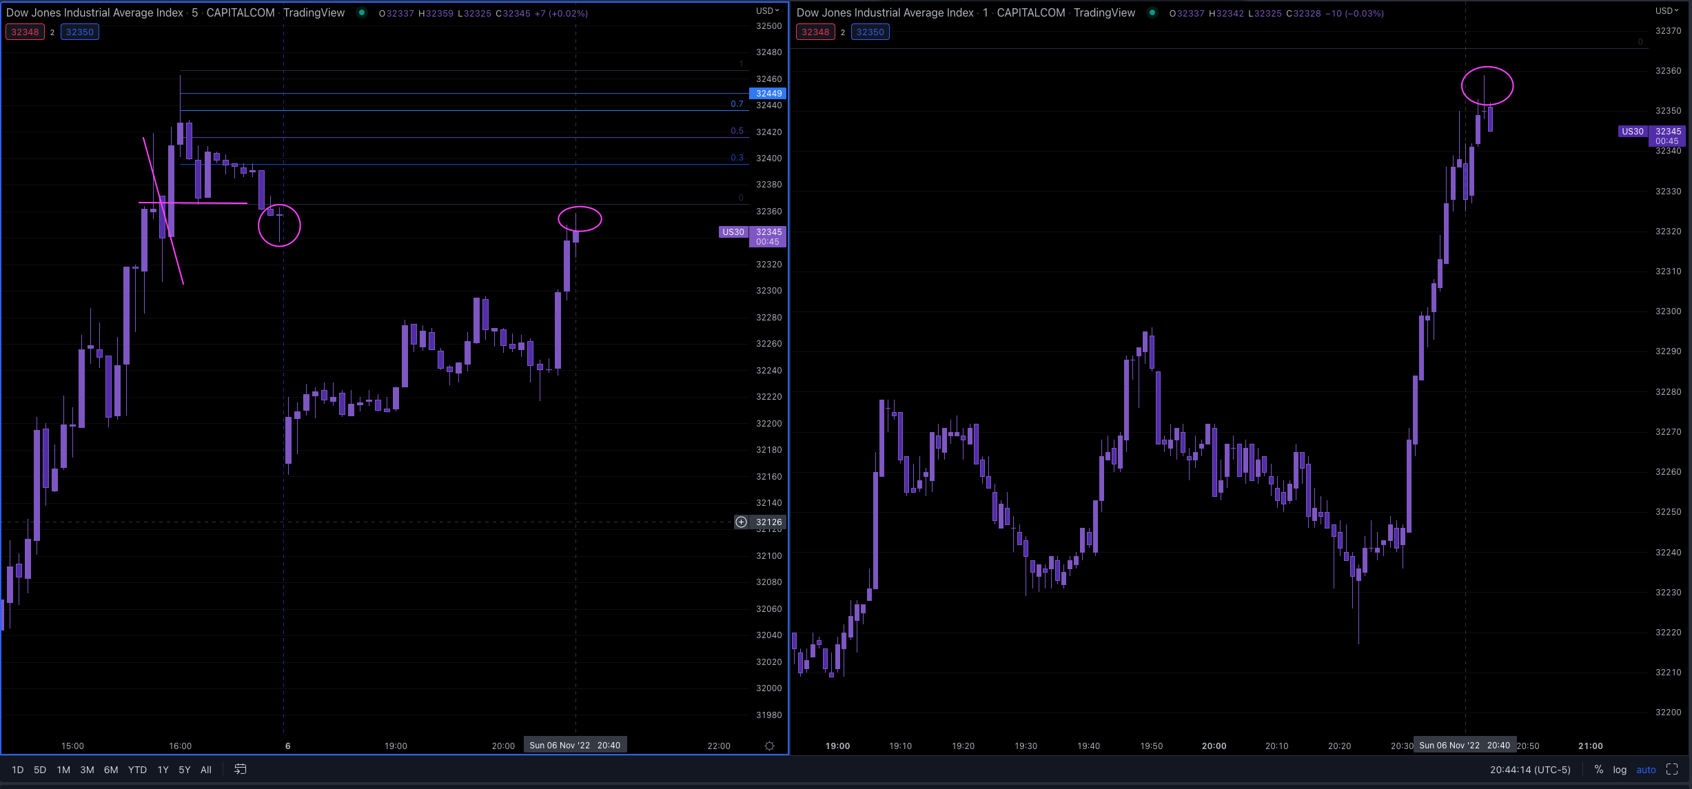Screen dimensions: 1692x789
Task: Click the Sun 06 Nov '22 date marker
Action: coord(575,745)
